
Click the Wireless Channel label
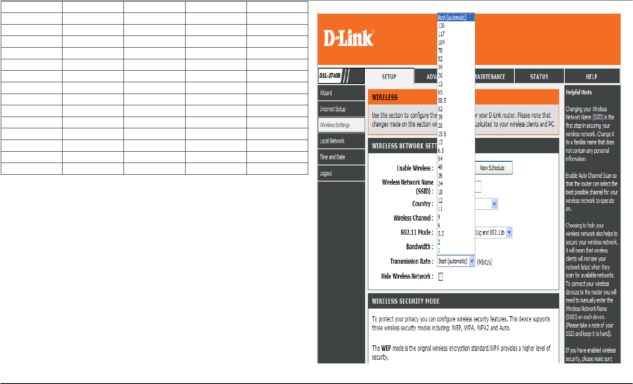(413, 218)
